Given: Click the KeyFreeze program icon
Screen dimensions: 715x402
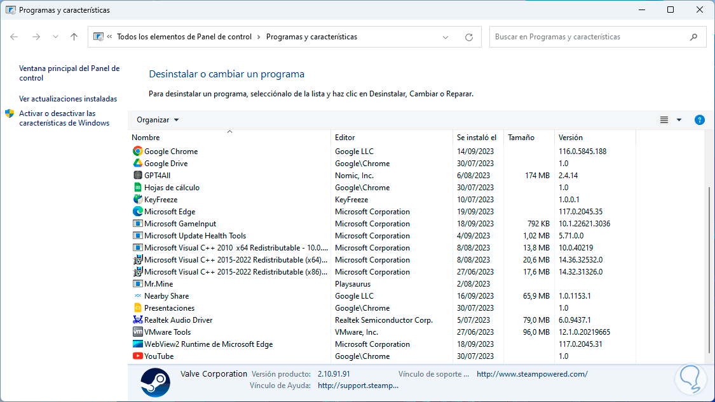Looking at the screenshot, I should (x=138, y=199).
